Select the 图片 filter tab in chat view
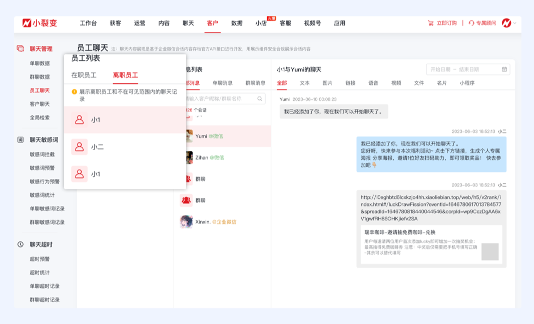Viewport: 534px width, 324px height. (x=328, y=83)
